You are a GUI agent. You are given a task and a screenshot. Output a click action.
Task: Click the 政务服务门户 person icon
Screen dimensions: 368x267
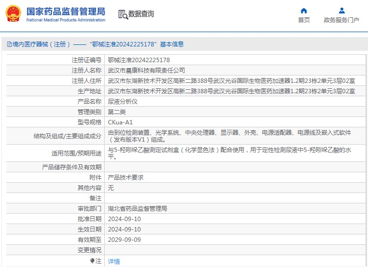click(341, 10)
